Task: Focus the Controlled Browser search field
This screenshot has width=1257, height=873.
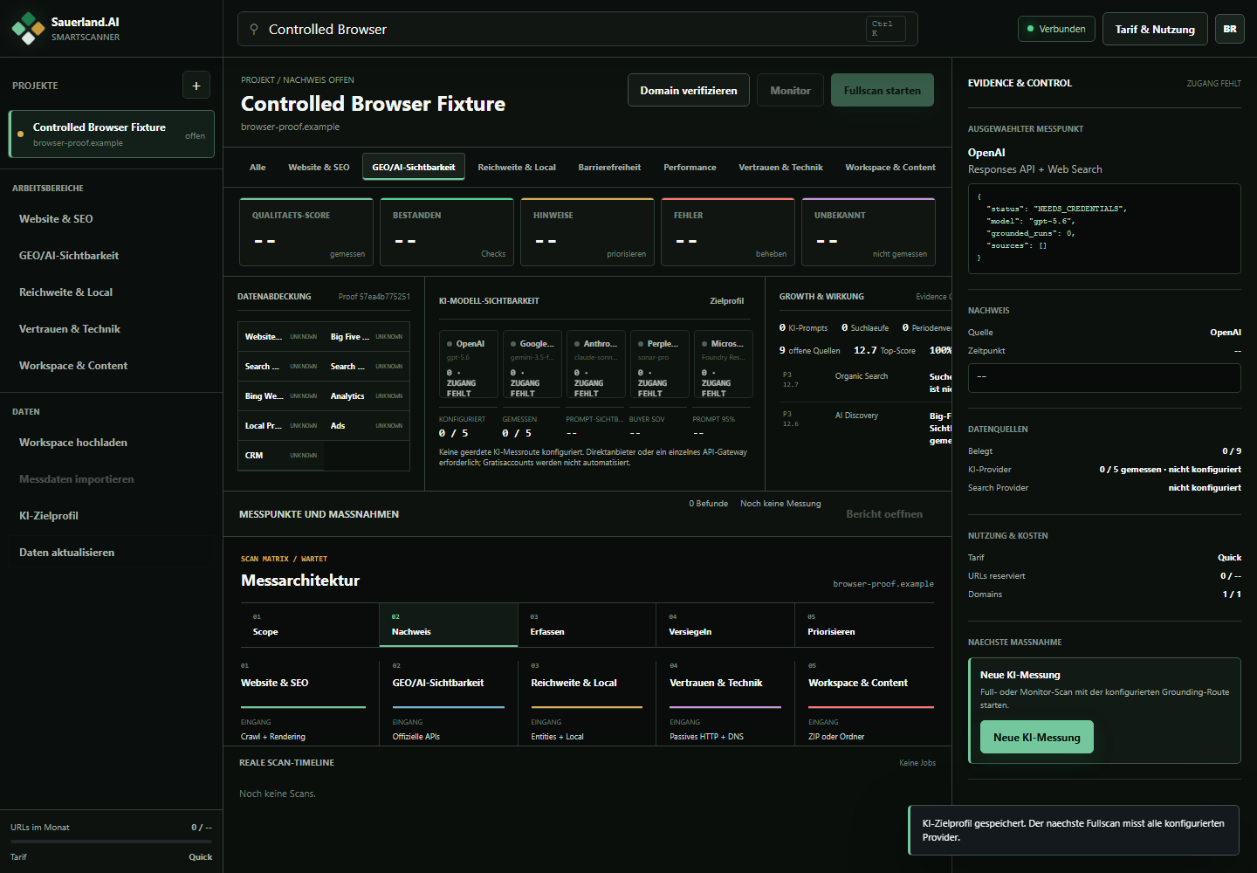Action: click(x=577, y=29)
